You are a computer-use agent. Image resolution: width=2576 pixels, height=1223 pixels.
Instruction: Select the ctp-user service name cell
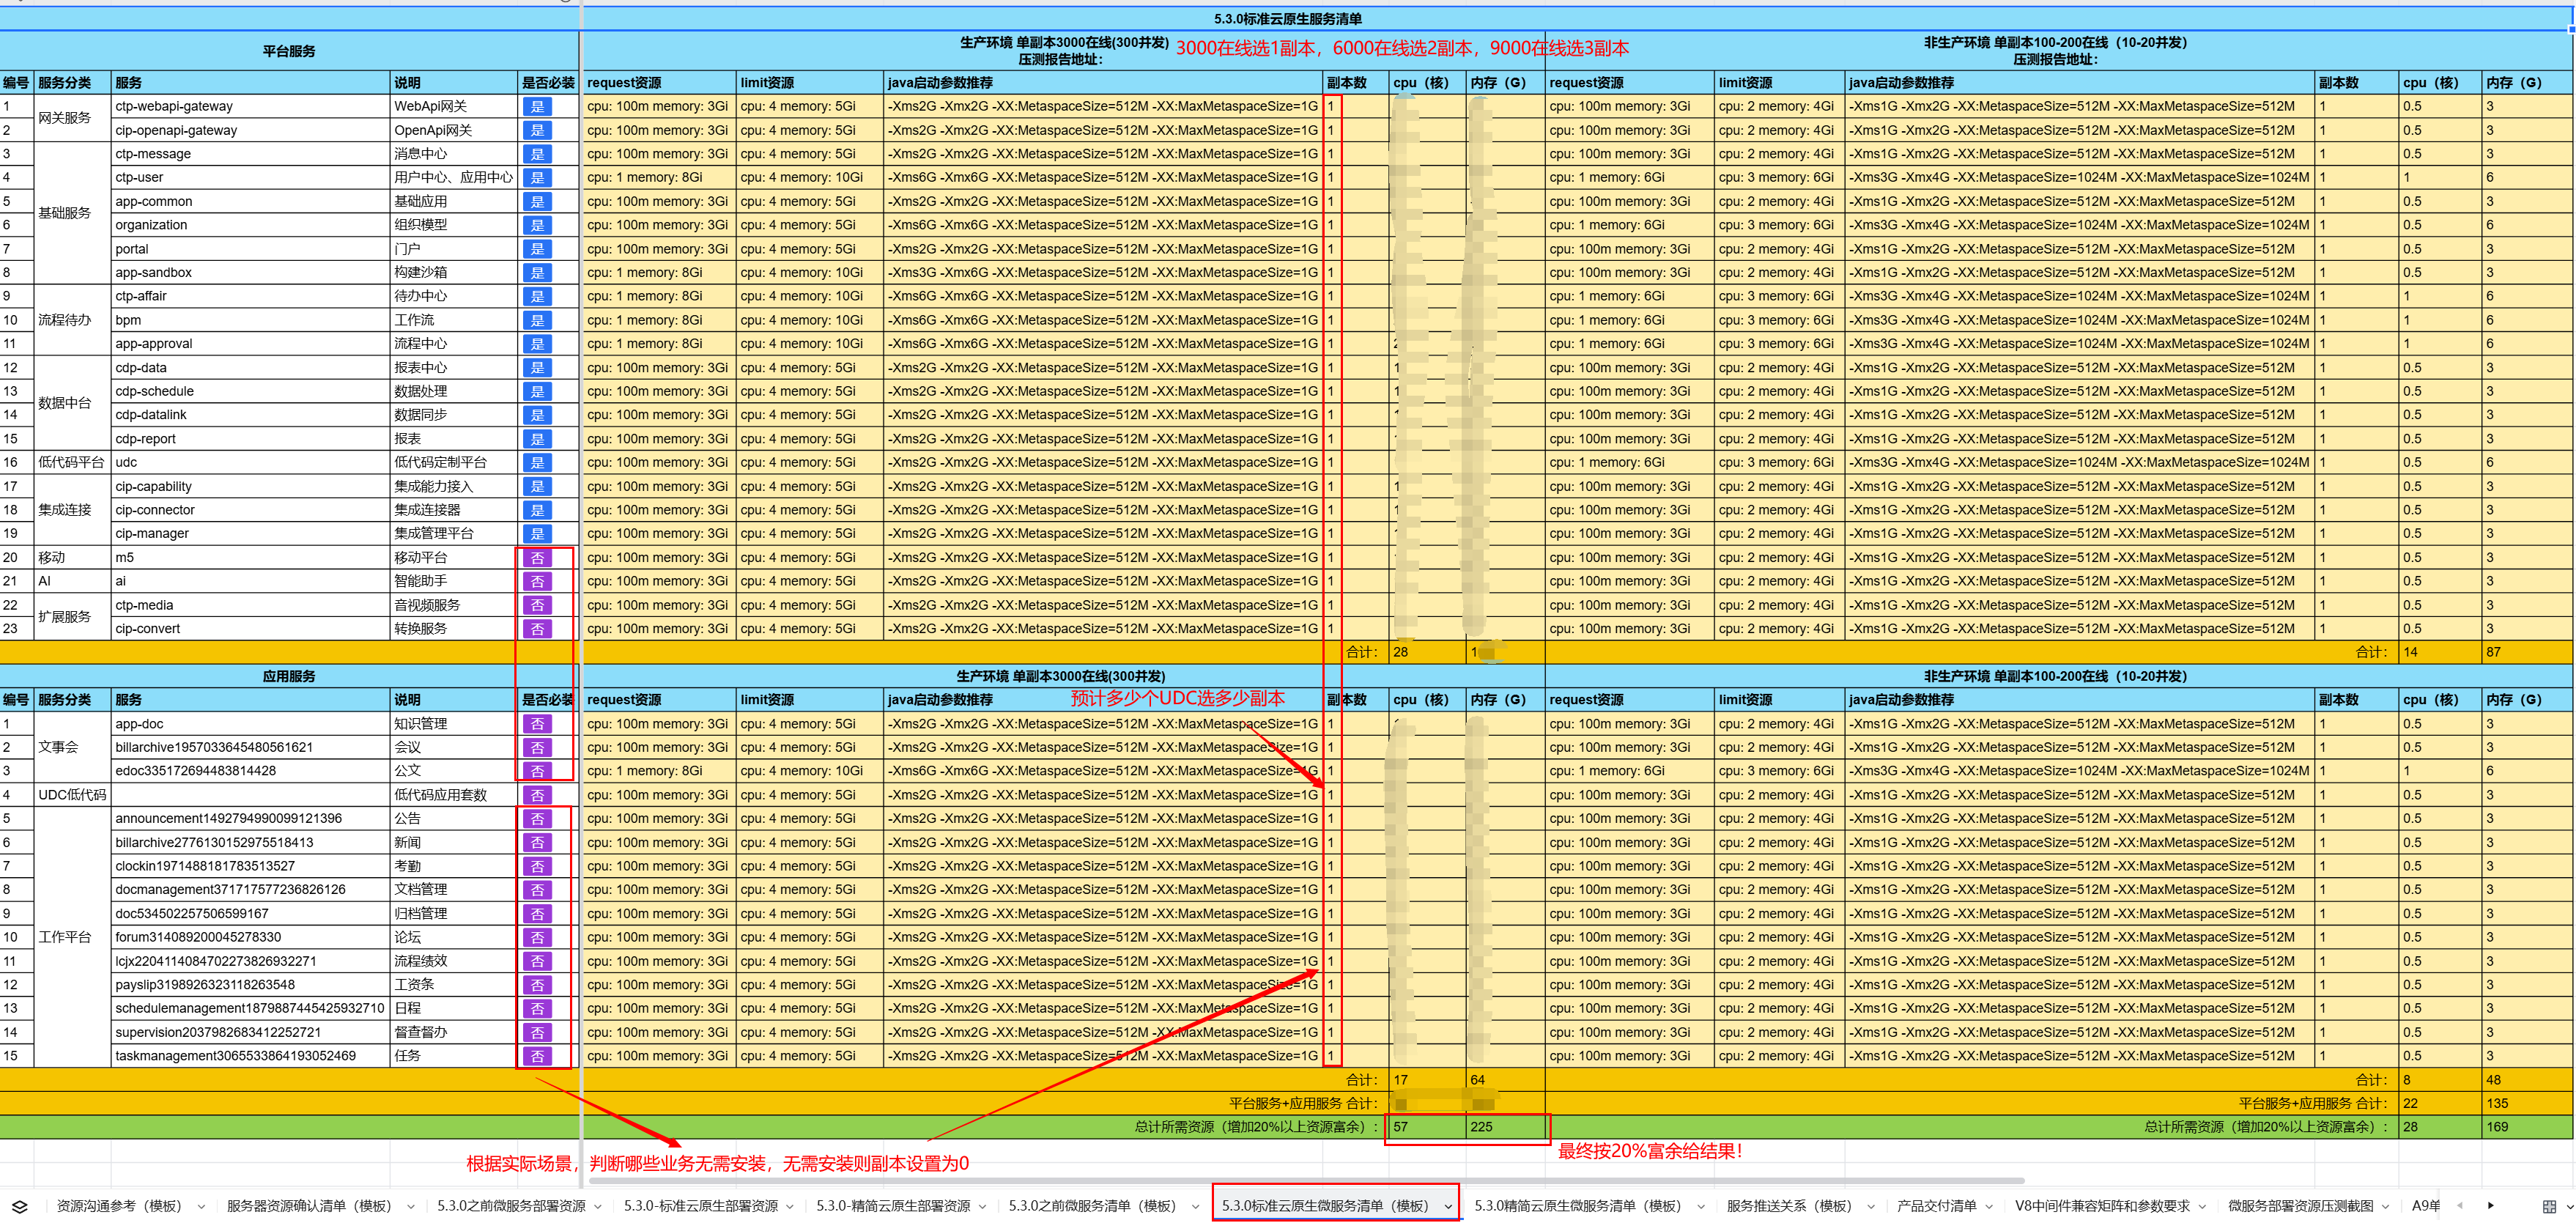(x=250, y=178)
